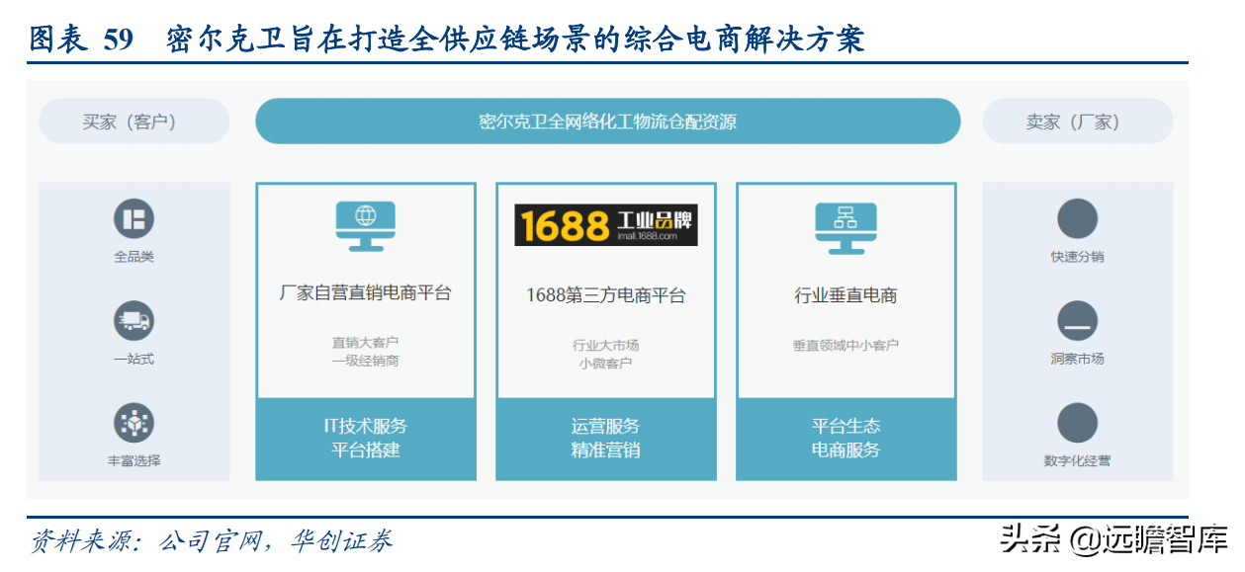Click the 资料来源：公司官网，华创证券 source line
The height and width of the screenshot is (572, 1245).
pyautogui.click(x=211, y=541)
